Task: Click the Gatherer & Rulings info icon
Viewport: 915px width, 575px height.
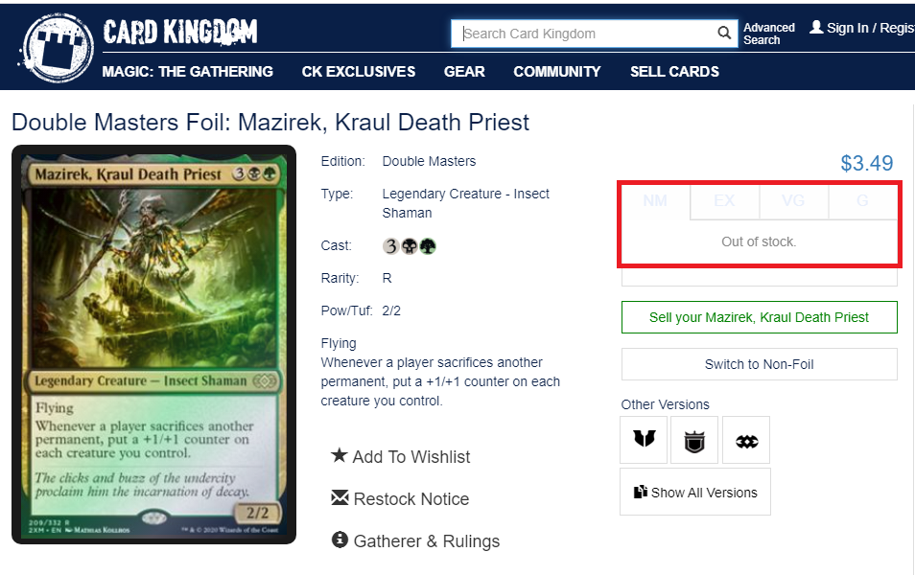Action: tap(340, 540)
